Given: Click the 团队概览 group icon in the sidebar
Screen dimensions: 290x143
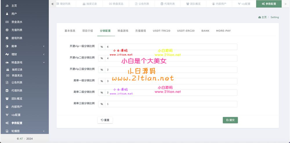Looking at the screenshot, I should [7, 99].
